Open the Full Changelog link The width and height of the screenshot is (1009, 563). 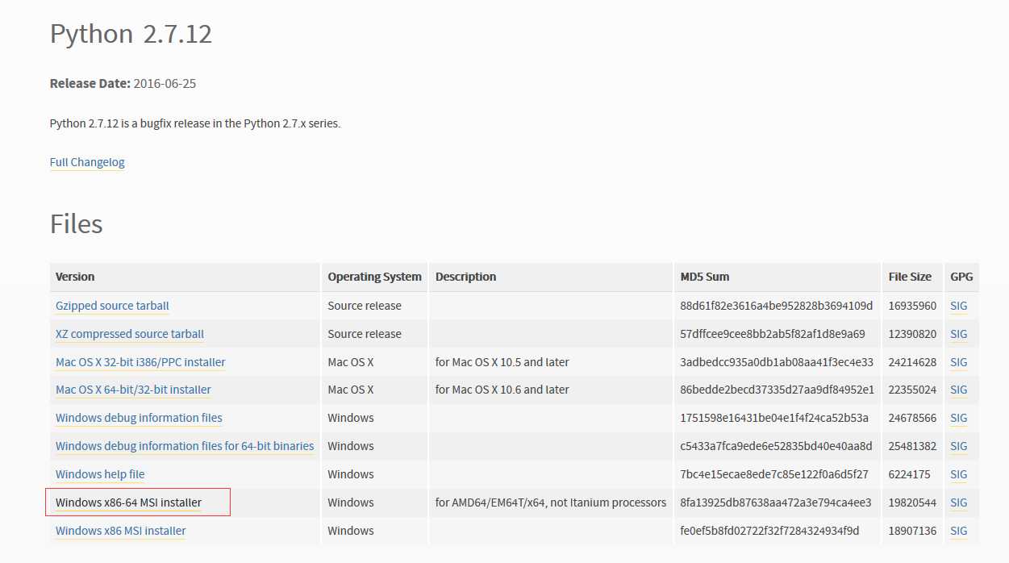point(87,162)
